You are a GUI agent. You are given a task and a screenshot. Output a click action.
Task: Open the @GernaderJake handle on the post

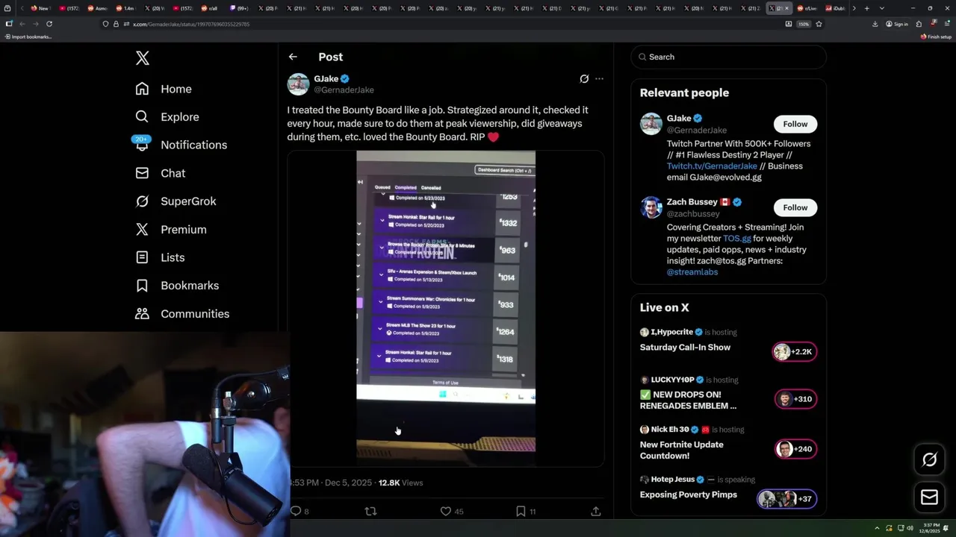point(344,90)
